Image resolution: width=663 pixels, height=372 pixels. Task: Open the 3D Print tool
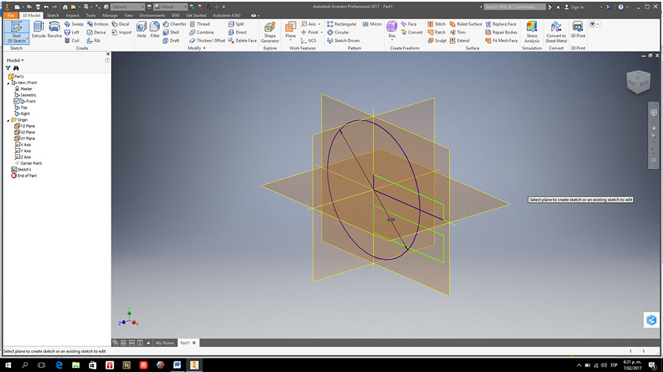[578, 29]
